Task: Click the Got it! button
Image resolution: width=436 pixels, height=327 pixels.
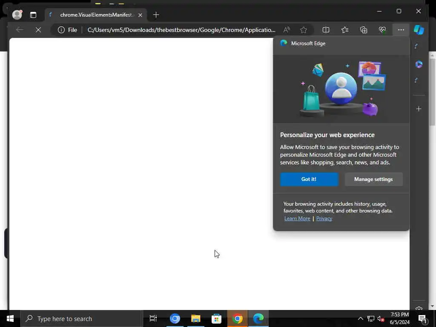Action: pyautogui.click(x=309, y=179)
